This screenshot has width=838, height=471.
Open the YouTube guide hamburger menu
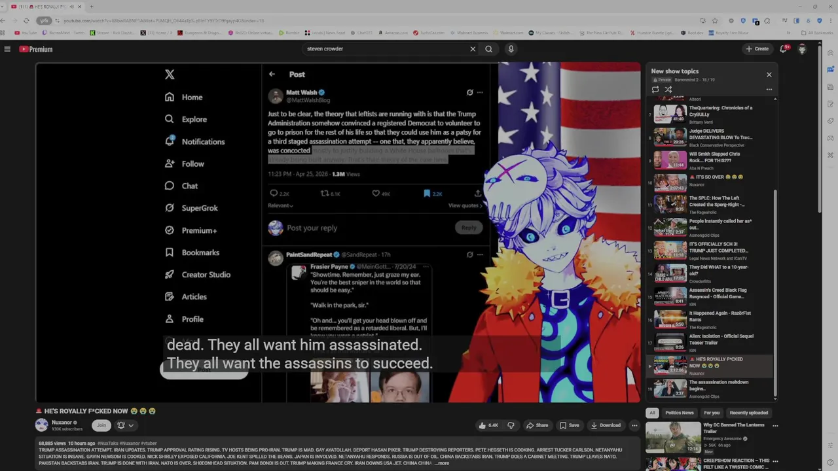click(7, 49)
